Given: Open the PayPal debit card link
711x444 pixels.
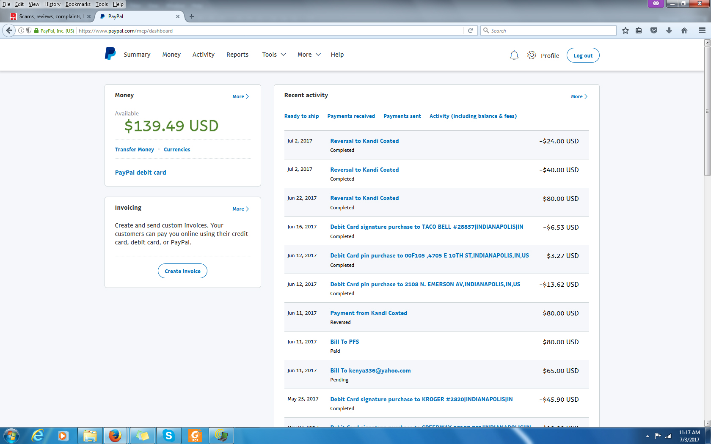Looking at the screenshot, I should coord(141,173).
